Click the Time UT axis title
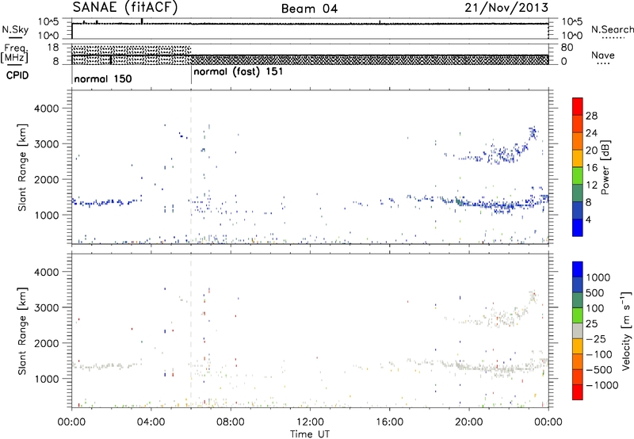This screenshot has width=634, height=439. [x=310, y=434]
